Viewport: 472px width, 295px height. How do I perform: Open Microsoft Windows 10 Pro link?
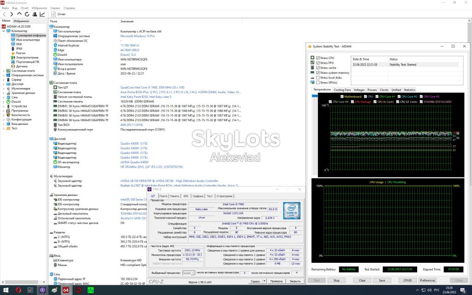tap(137, 36)
